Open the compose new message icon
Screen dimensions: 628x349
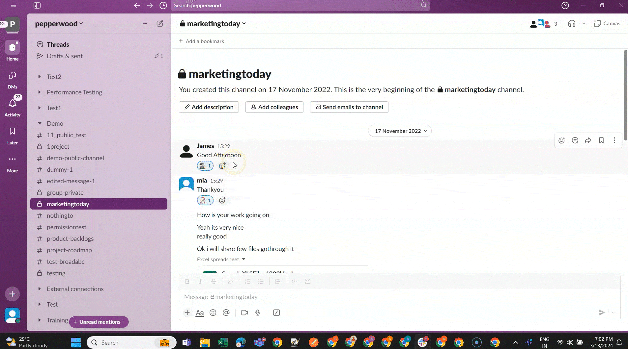160,24
